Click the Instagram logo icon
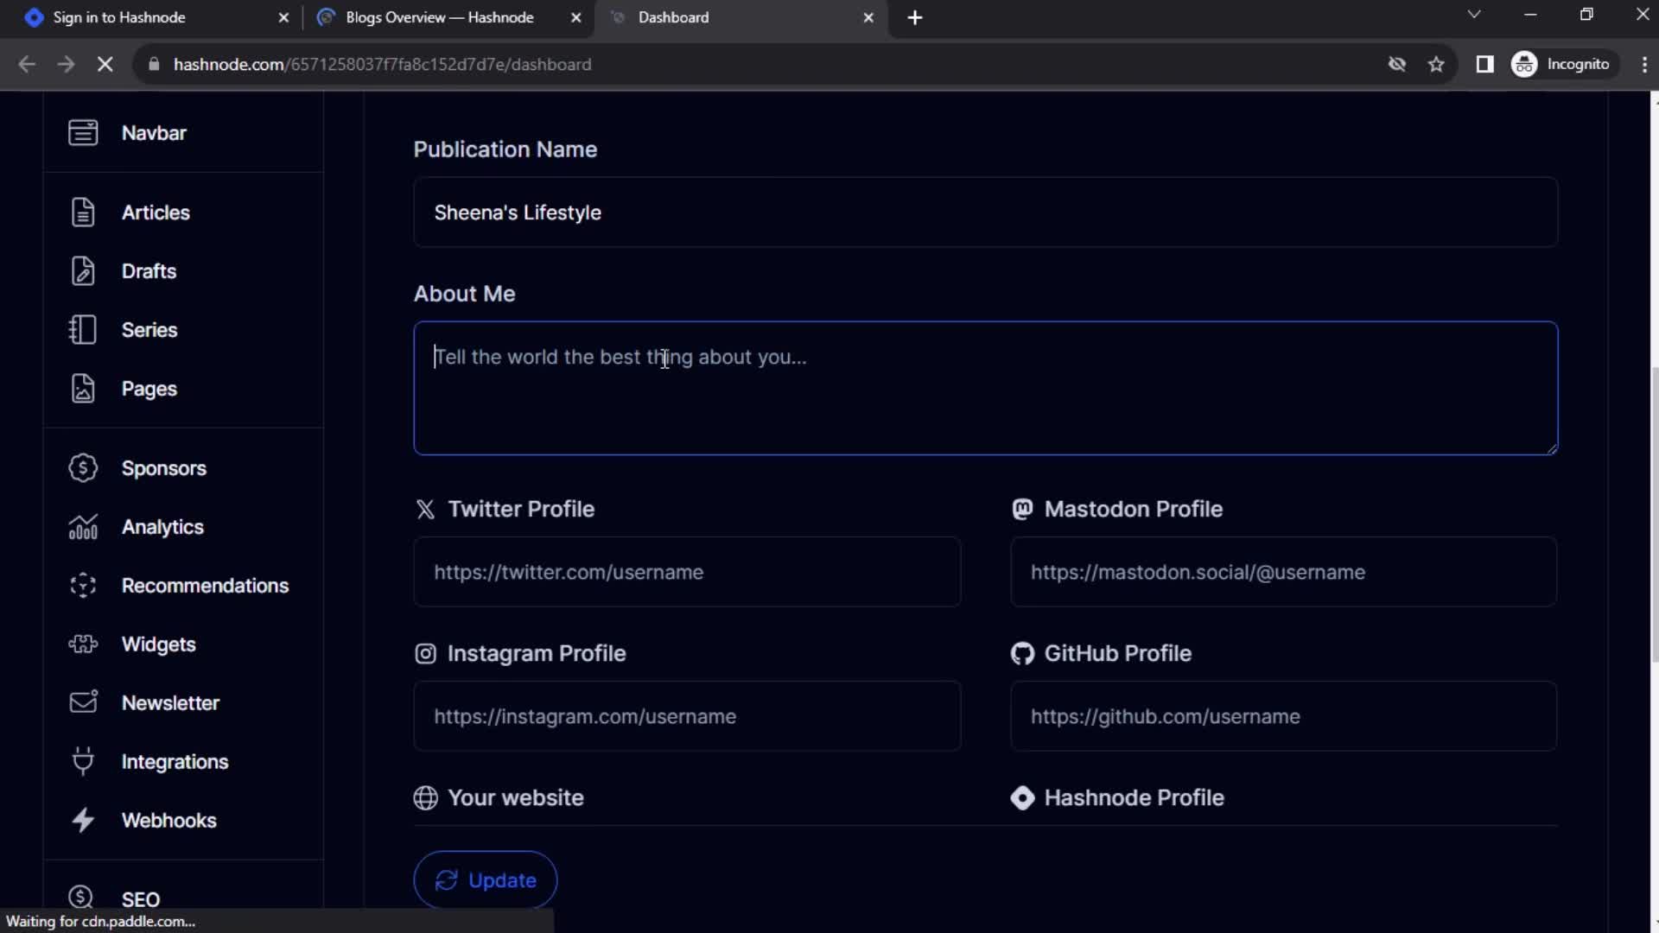The height and width of the screenshot is (933, 1659). pyautogui.click(x=425, y=654)
